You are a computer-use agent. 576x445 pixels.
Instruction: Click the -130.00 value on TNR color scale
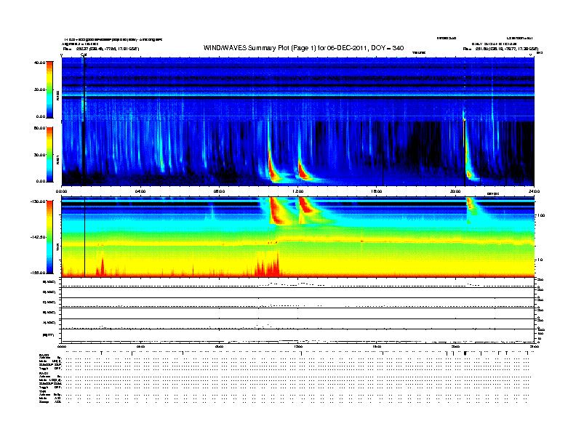(39, 201)
